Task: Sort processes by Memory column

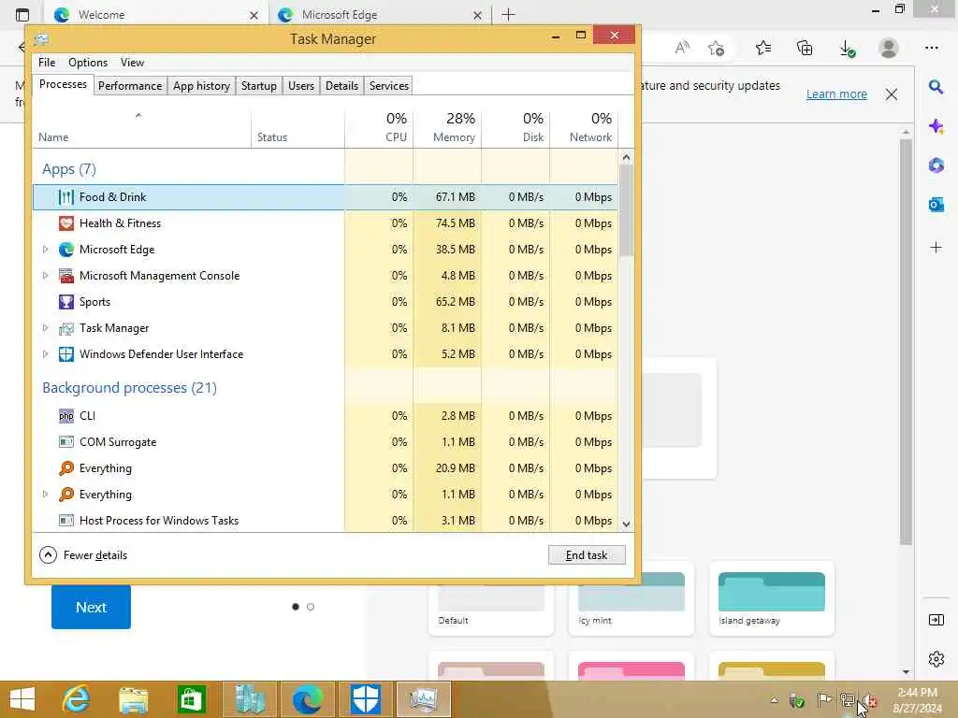Action: pos(447,128)
